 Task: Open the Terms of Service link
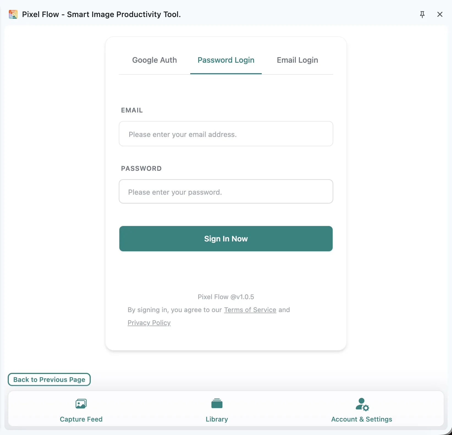coord(250,310)
